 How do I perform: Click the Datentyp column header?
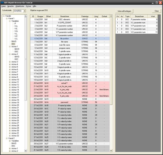(x=85, y=16)
